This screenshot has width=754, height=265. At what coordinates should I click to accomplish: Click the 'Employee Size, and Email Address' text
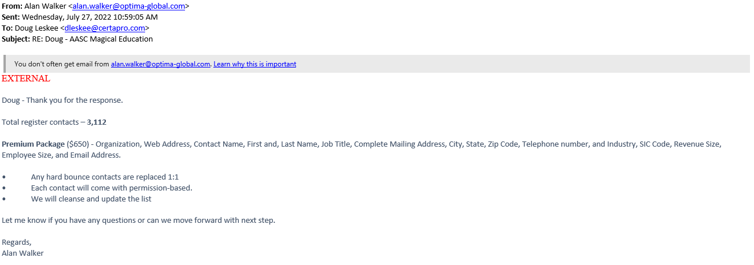point(61,155)
